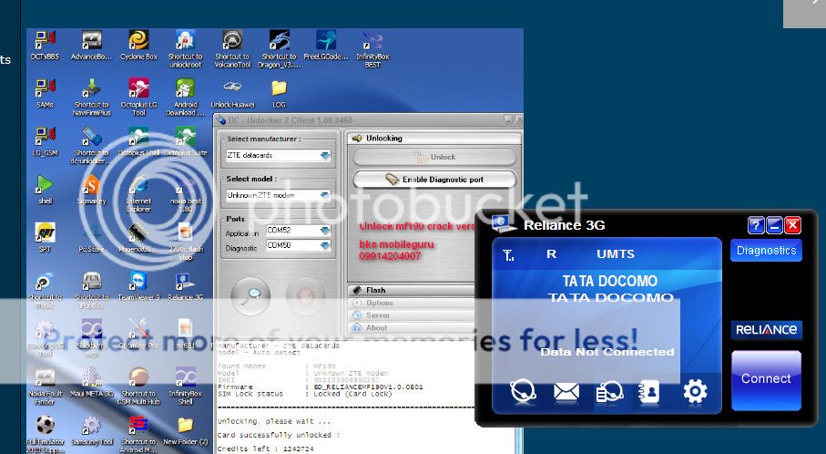Open the phonebook contacts icon in Reliance 3G
826x454 pixels.
tap(649, 392)
